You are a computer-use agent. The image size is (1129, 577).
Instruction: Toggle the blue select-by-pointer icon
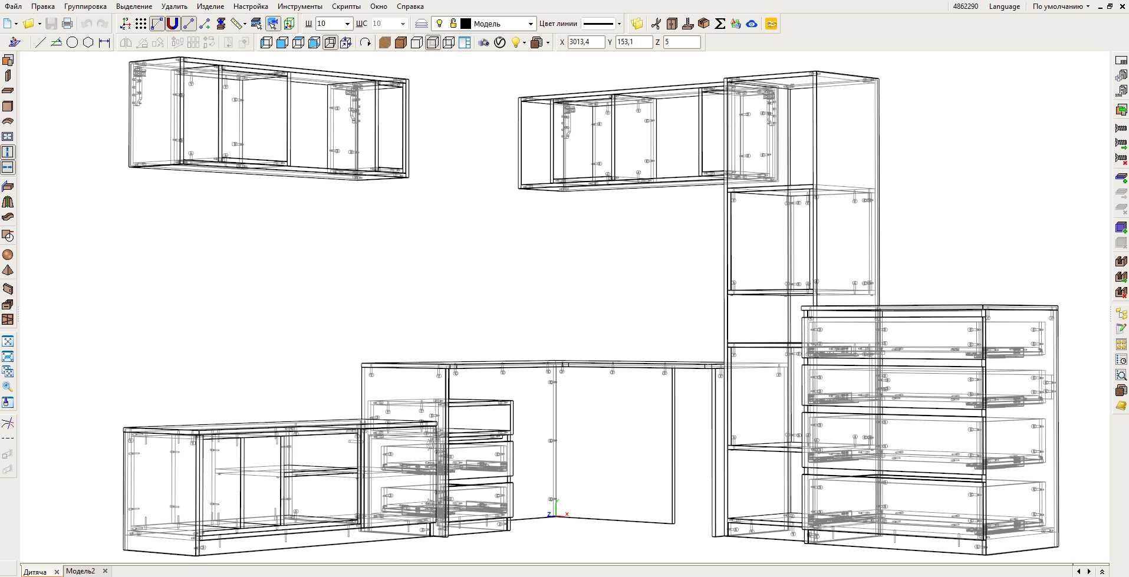[272, 24]
